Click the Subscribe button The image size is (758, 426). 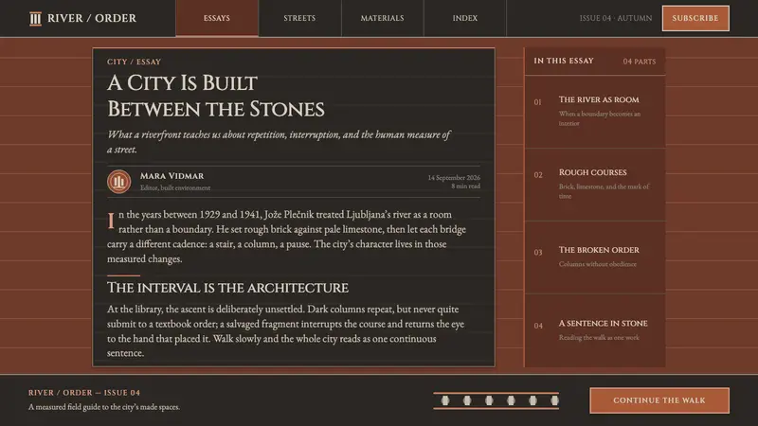point(695,18)
